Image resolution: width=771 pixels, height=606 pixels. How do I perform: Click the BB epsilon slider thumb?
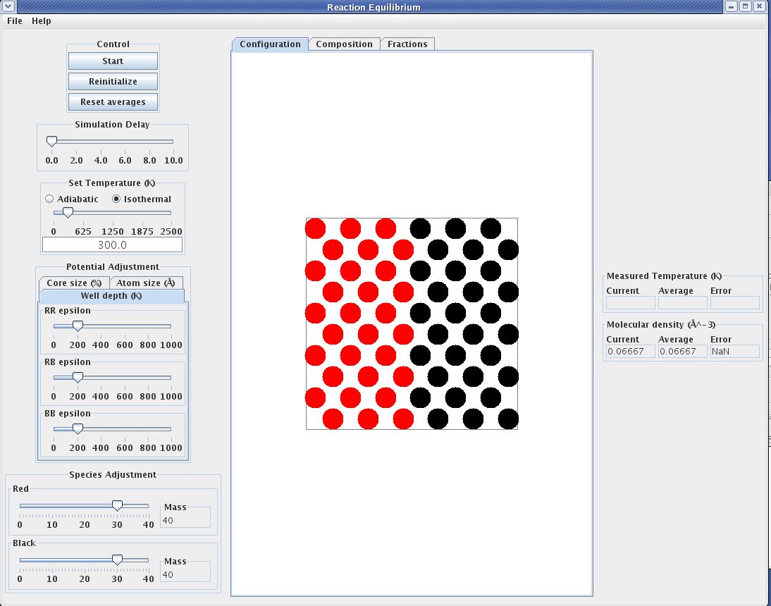(78, 428)
